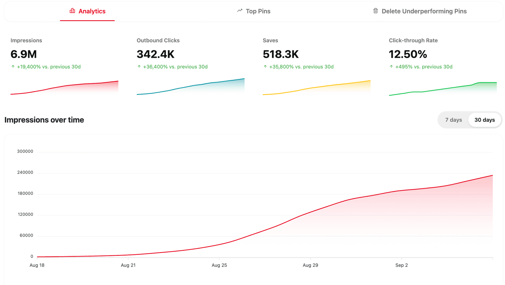Click the Sep 2 date on the chart axis
The image size is (505, 285).
401,265
